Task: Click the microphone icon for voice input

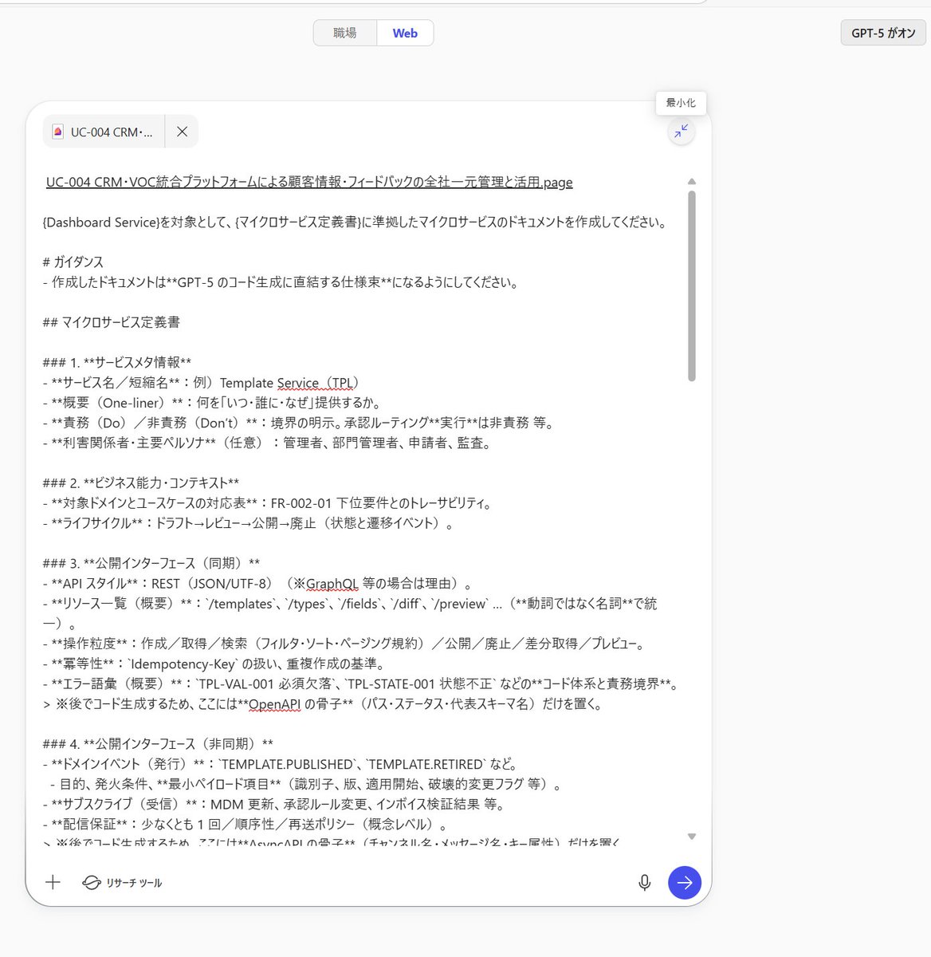Action: click(x=645, y=882)
